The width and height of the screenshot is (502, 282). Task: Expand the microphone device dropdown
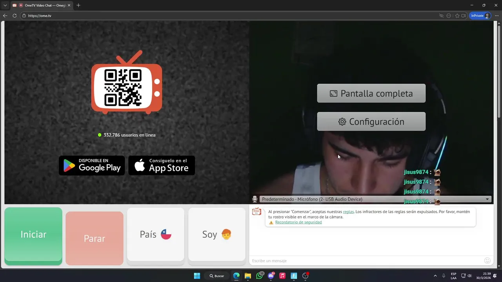tap(375, 199)
